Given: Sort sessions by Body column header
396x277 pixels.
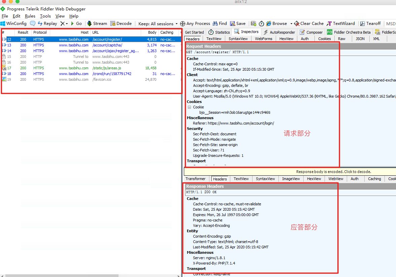Looking at the screenshot, I should 150,32.
